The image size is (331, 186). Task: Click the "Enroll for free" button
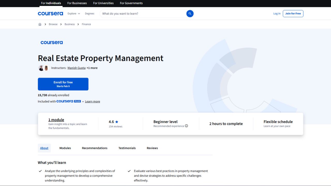pos(63,84)
